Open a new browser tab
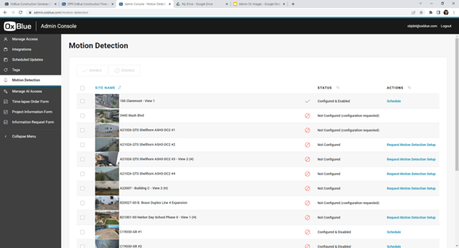 (293, 4)
